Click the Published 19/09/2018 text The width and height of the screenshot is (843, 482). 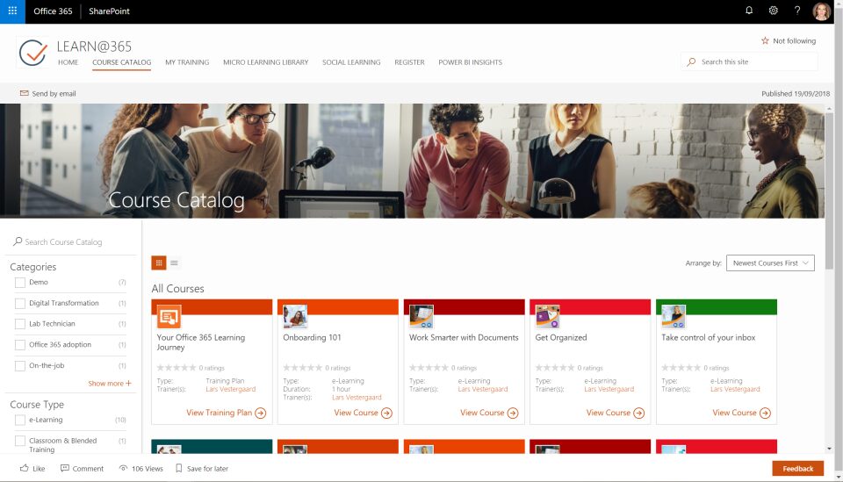coord(796,93)
